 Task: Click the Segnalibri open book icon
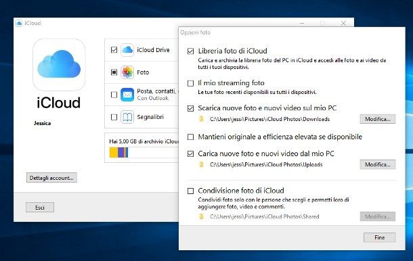127,117
